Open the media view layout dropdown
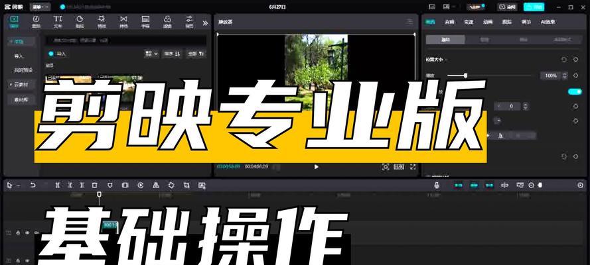 click(151, 54)
